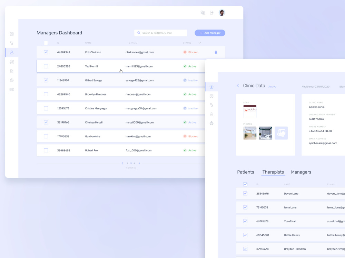Open the four-circle dashboard icon in Managers window sidebar
Viewport: 345px width, 258px height.
click(12, 34)
